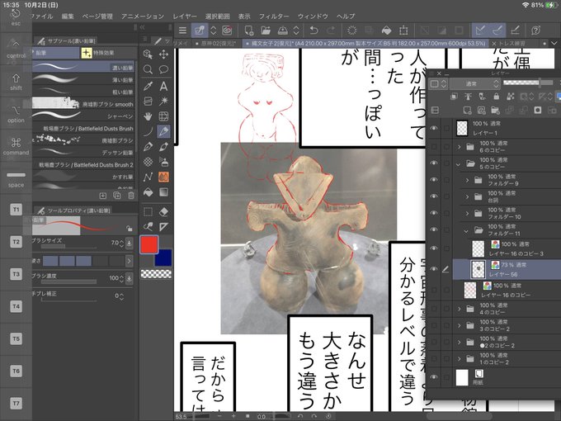Select the Pen tool
561x421 pixels.
tap(148, 146)
